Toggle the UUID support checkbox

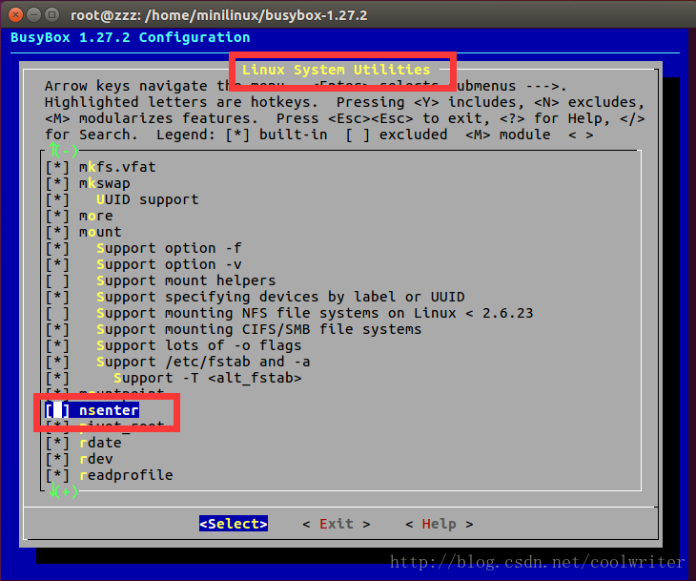click(x=57, y=200)
